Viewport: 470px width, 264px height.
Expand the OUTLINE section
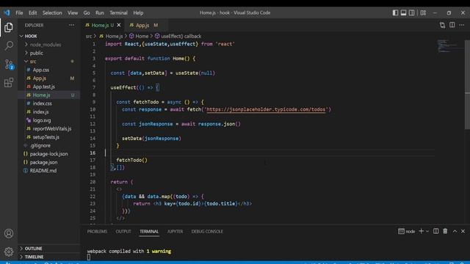coord(48,249)
